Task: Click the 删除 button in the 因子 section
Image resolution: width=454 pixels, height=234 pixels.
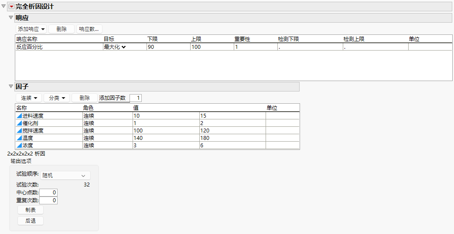Action: [85, 98]
